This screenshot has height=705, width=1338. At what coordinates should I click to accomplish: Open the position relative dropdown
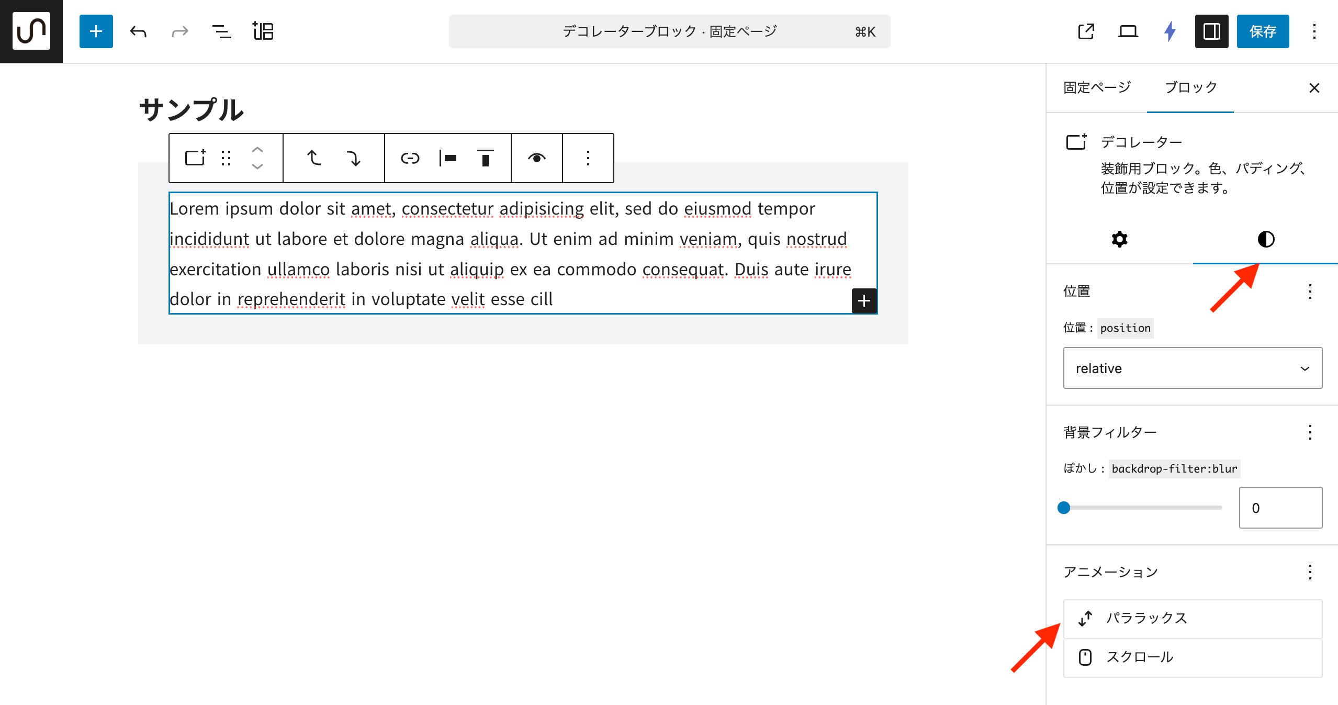pos(1192,368)
